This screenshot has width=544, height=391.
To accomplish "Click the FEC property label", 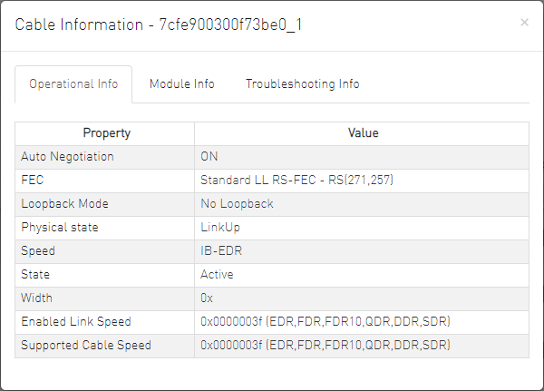I will tap(33, 181).
